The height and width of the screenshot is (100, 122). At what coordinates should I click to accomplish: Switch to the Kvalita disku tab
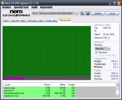point(52,21)
